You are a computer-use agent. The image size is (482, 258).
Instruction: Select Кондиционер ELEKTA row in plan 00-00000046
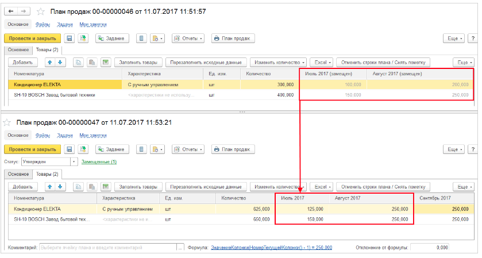point(241,84)
